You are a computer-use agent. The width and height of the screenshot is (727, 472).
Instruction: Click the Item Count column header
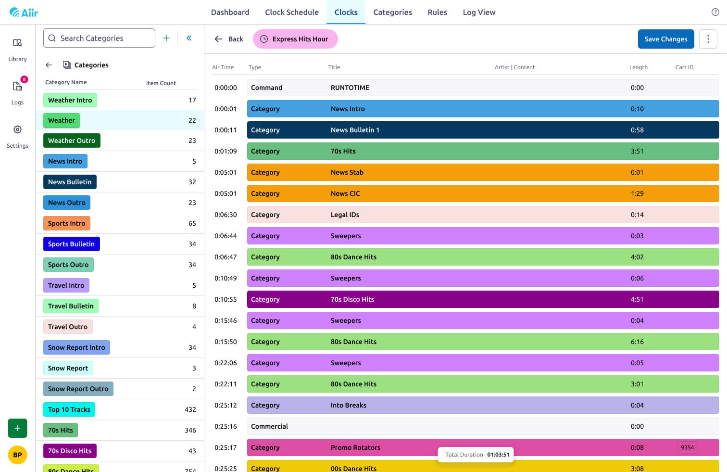161,83
